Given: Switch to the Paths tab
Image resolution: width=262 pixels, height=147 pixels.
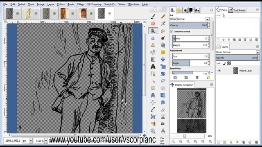Looking at the screenshot, I should (x=221, y=10).
